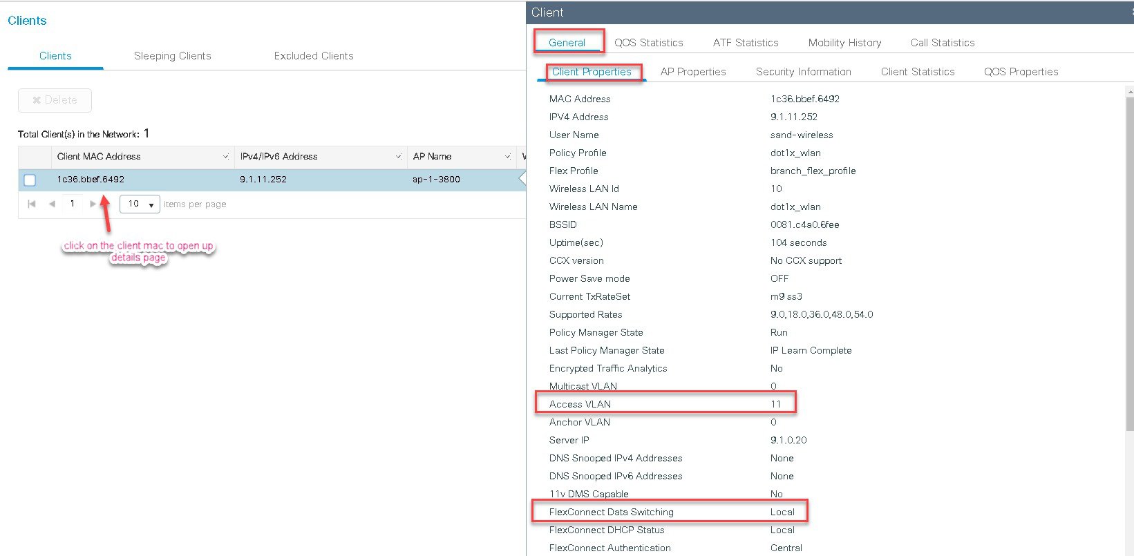Screen dimensions: 1134x556
Task: Click CCX version No CCX support
Action: tap(806, 261)
